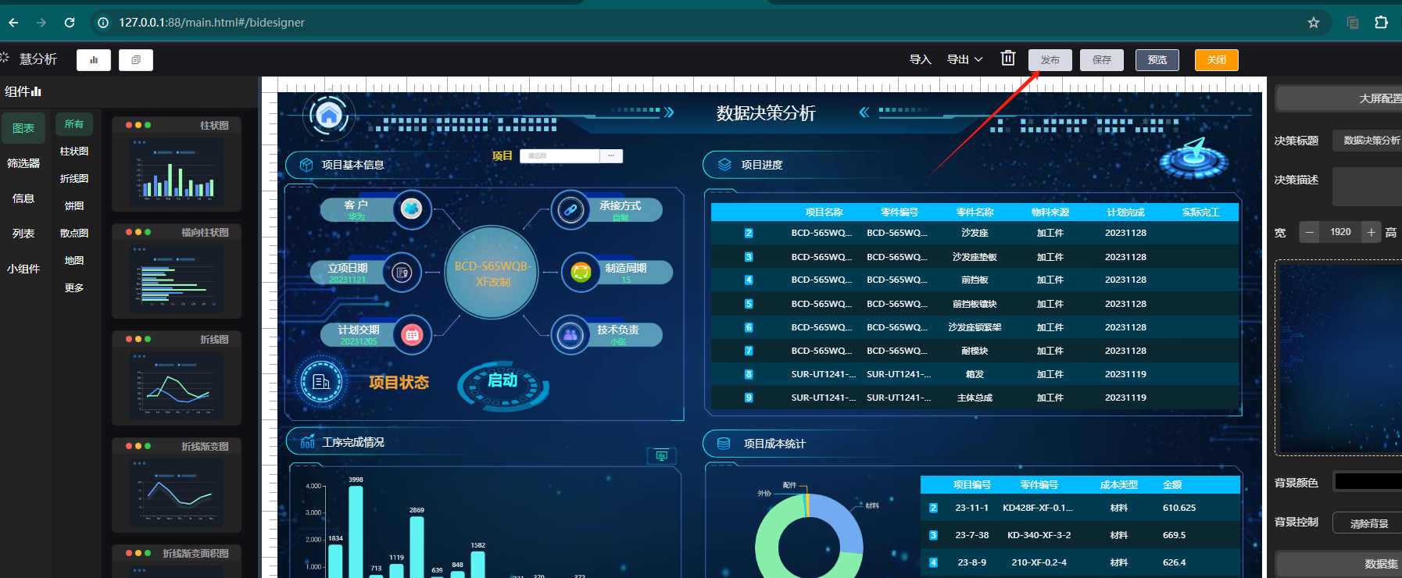
Task: Bookmark this page with star icon
Action: point(1314,23)
